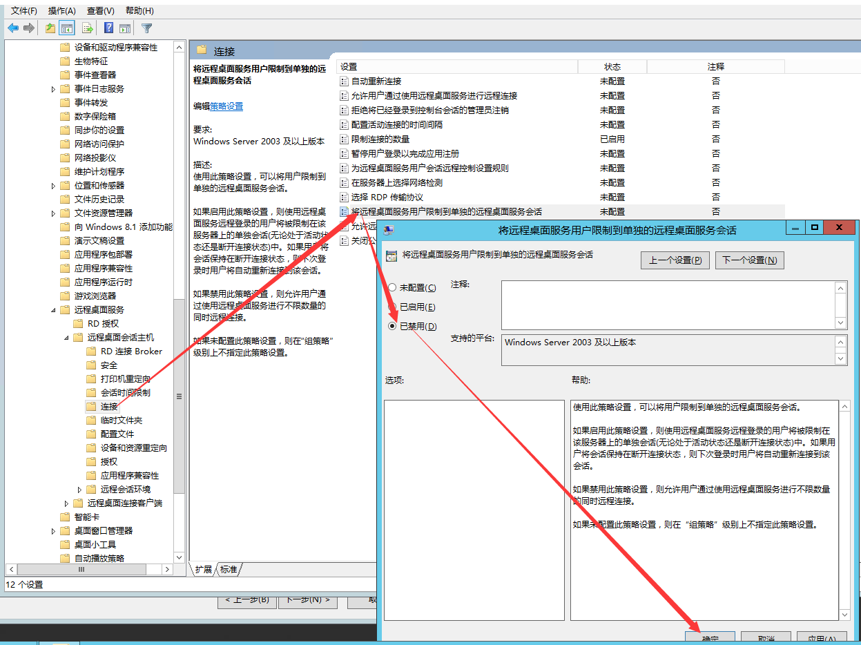Click the folder icon in 连接 pane header
This screenshot has width=861, height=645.
(x=202, y=50)
